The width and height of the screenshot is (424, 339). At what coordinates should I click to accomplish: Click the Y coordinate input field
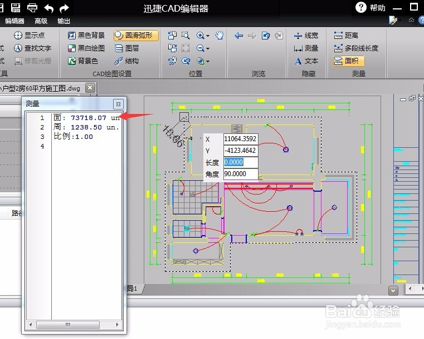[240, 151]
